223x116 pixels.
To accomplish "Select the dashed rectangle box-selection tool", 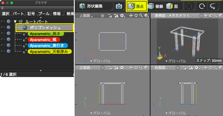I will coord(189,6).
